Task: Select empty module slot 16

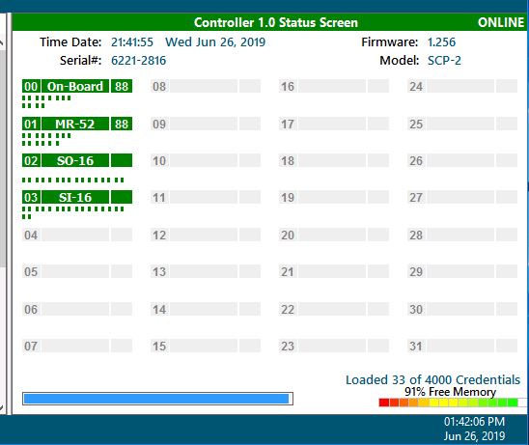Action: [334, 86]
